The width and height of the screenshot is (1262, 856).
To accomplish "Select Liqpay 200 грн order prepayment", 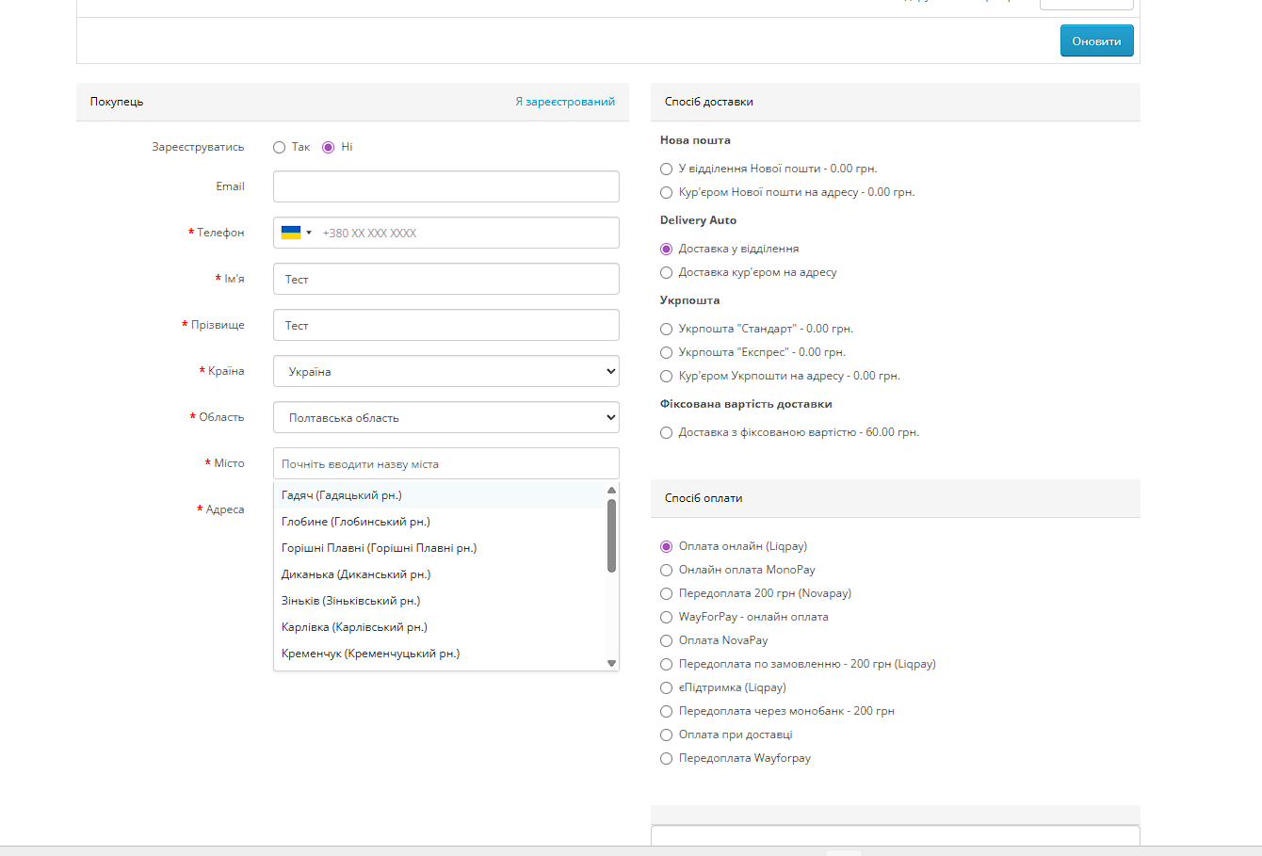I will click(666, 664).
